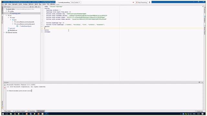This screenshot has height=116, width=207.
Task: Click the 'bolts:' line in editor
Action: click(47, 30)
